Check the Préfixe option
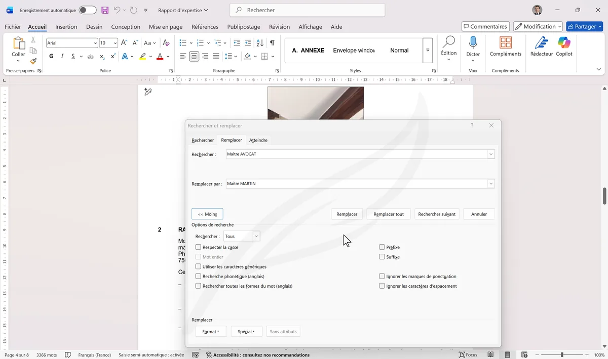608x359 pixels. coord(382,247)
